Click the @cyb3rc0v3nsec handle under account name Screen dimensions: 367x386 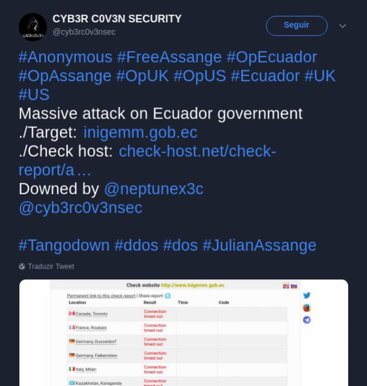84,32
